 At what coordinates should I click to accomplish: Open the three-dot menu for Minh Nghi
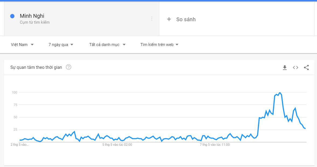pyautogui.click(x=151, y=19)
